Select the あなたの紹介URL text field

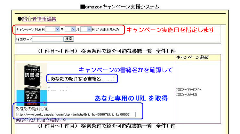(x=75, y=115)
